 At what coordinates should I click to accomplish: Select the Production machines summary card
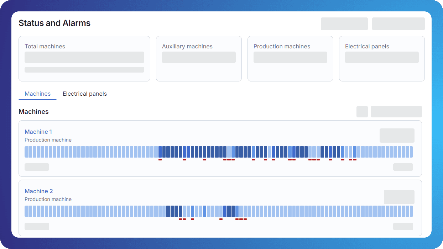[x=290, y=59]
